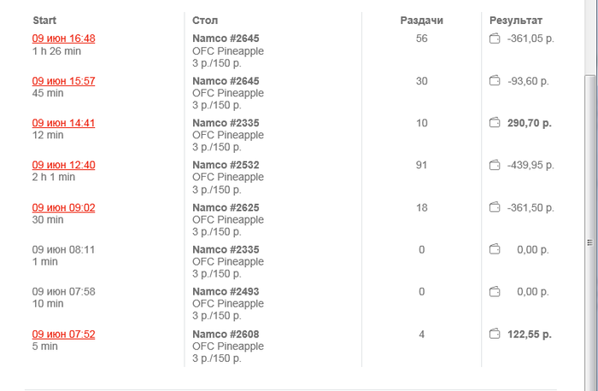The height and width of the screenshot is (391, 598).
Task: Click wallet icon in 09 июн 07:58 row
Action: pos(494,292)
